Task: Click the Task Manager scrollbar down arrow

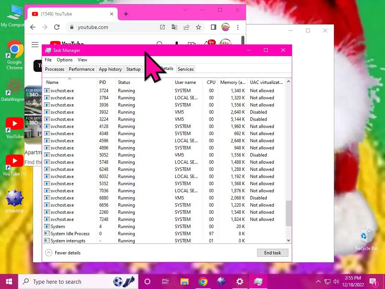Action: coord(288,240)
